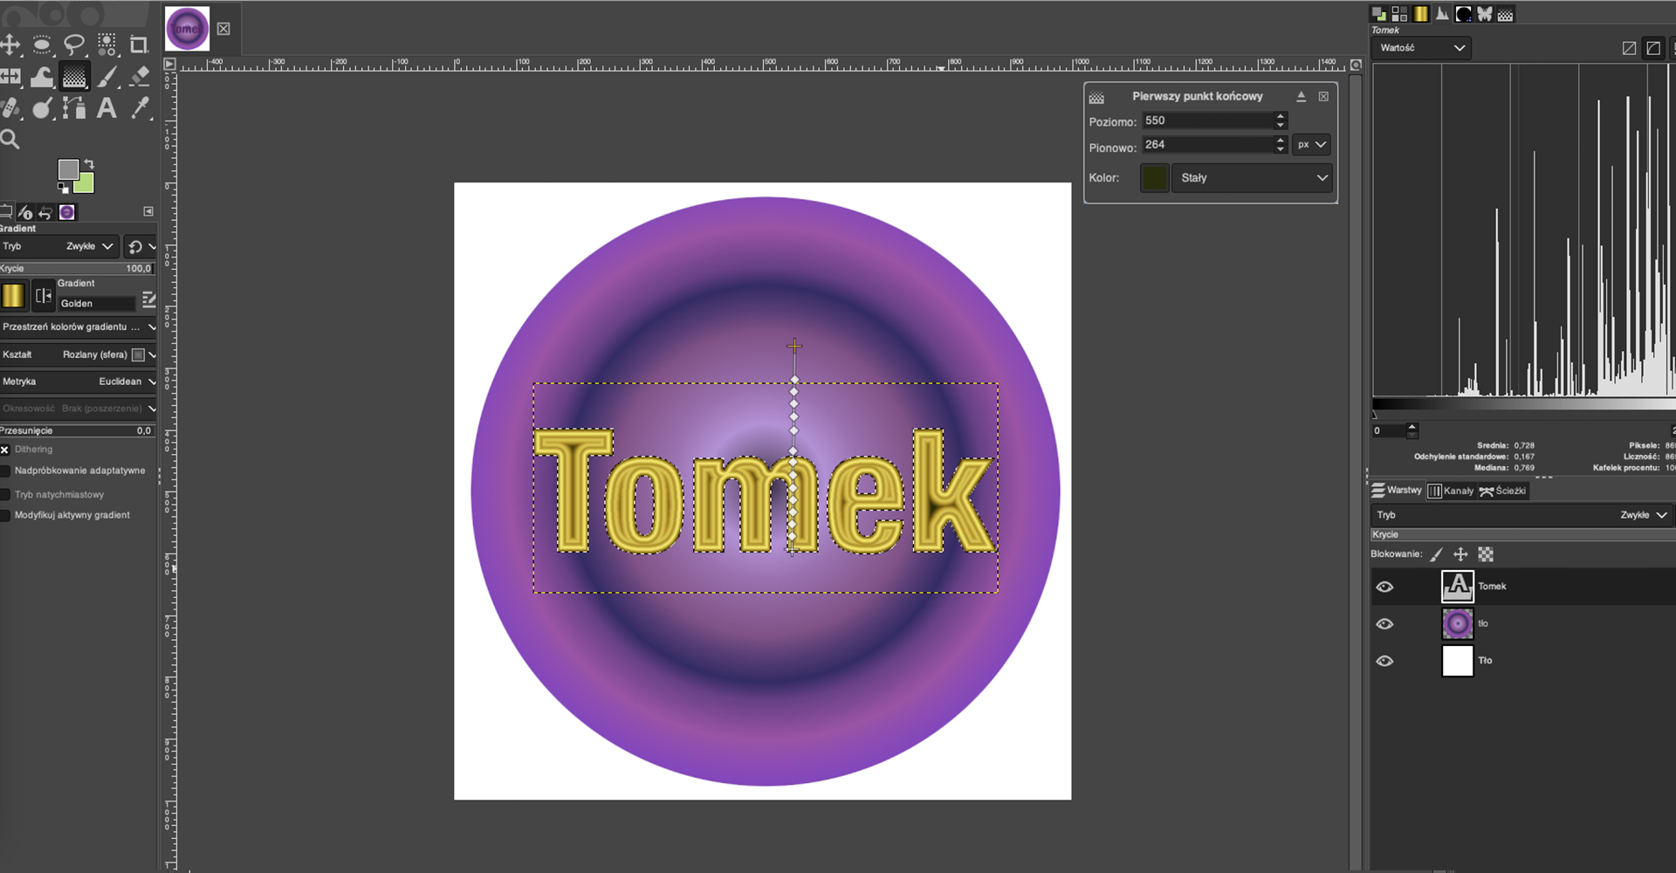The height and width of the screenshot is (873, 1676).
Task: Adjust the Krycie opacity slider in tool options
Action: tap(77, 268)
